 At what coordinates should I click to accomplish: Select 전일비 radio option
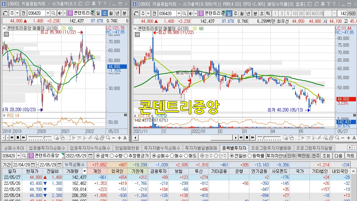point(239,156)
